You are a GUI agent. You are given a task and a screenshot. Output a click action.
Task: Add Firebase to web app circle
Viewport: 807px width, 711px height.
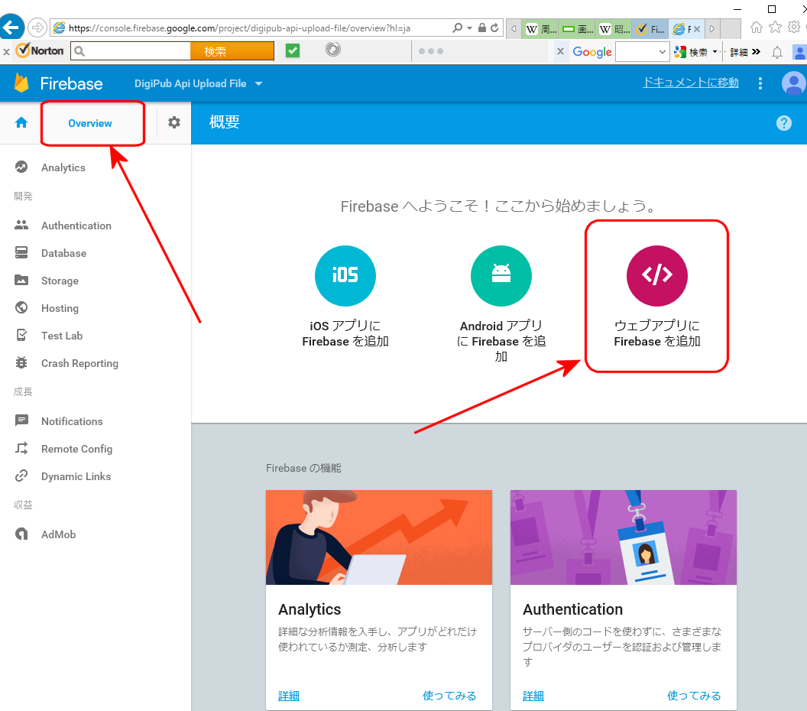[657, 276]
